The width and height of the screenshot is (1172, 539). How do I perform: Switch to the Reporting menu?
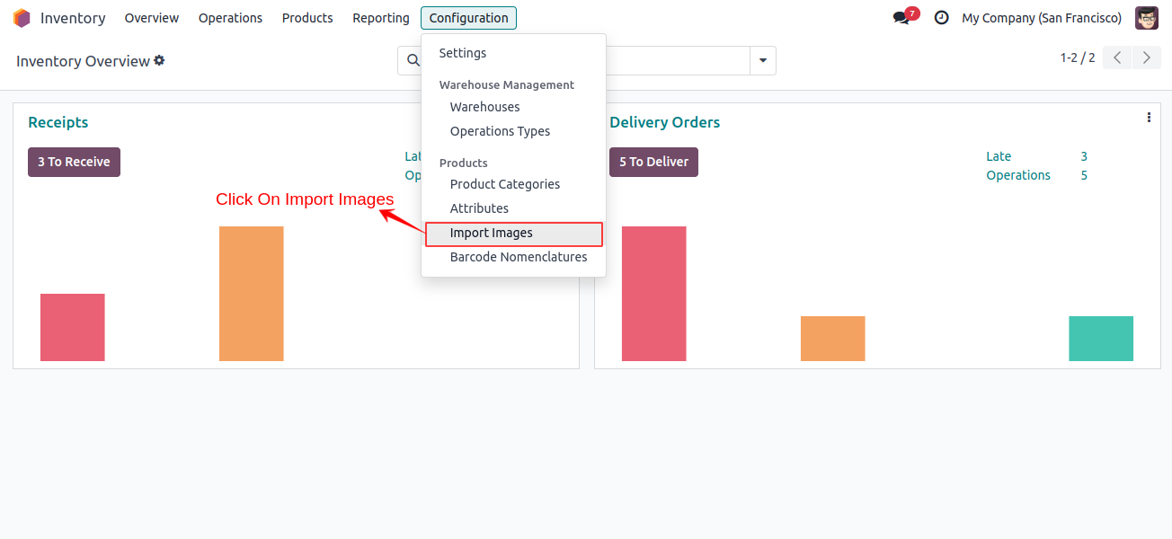point(380,17)
